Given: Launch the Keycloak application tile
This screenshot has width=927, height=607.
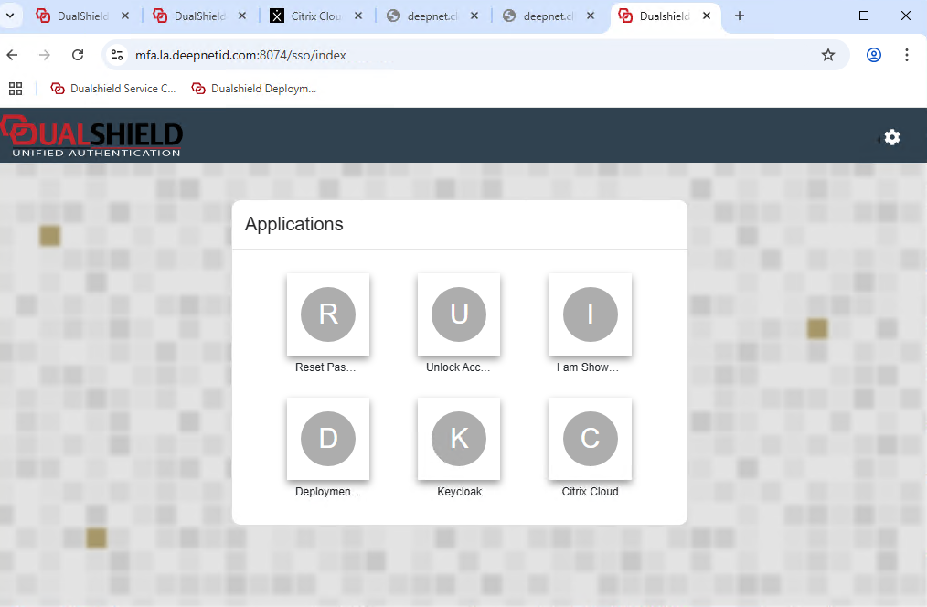Looking at the screenshot, I should 458,439.
